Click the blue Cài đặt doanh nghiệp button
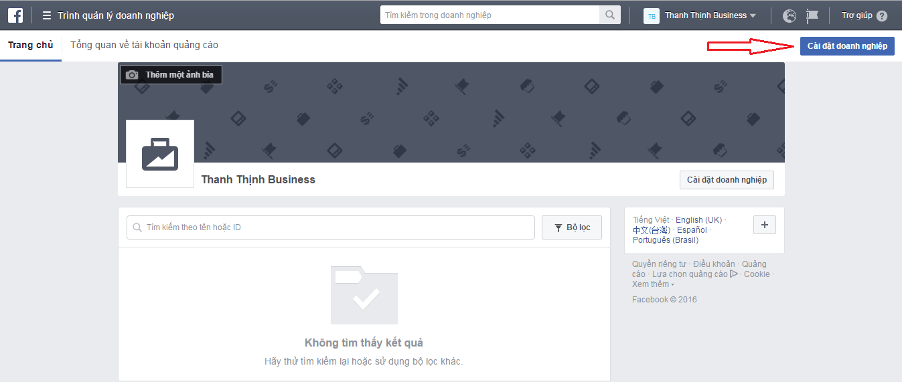The image size is (902, 382). tap(847, 45)
